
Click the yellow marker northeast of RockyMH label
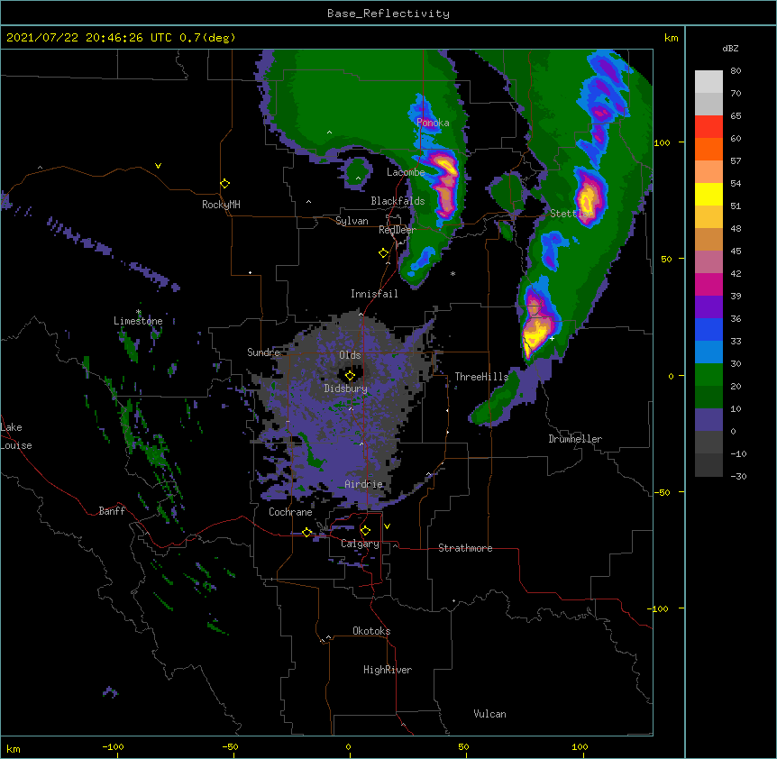point(225,183)
